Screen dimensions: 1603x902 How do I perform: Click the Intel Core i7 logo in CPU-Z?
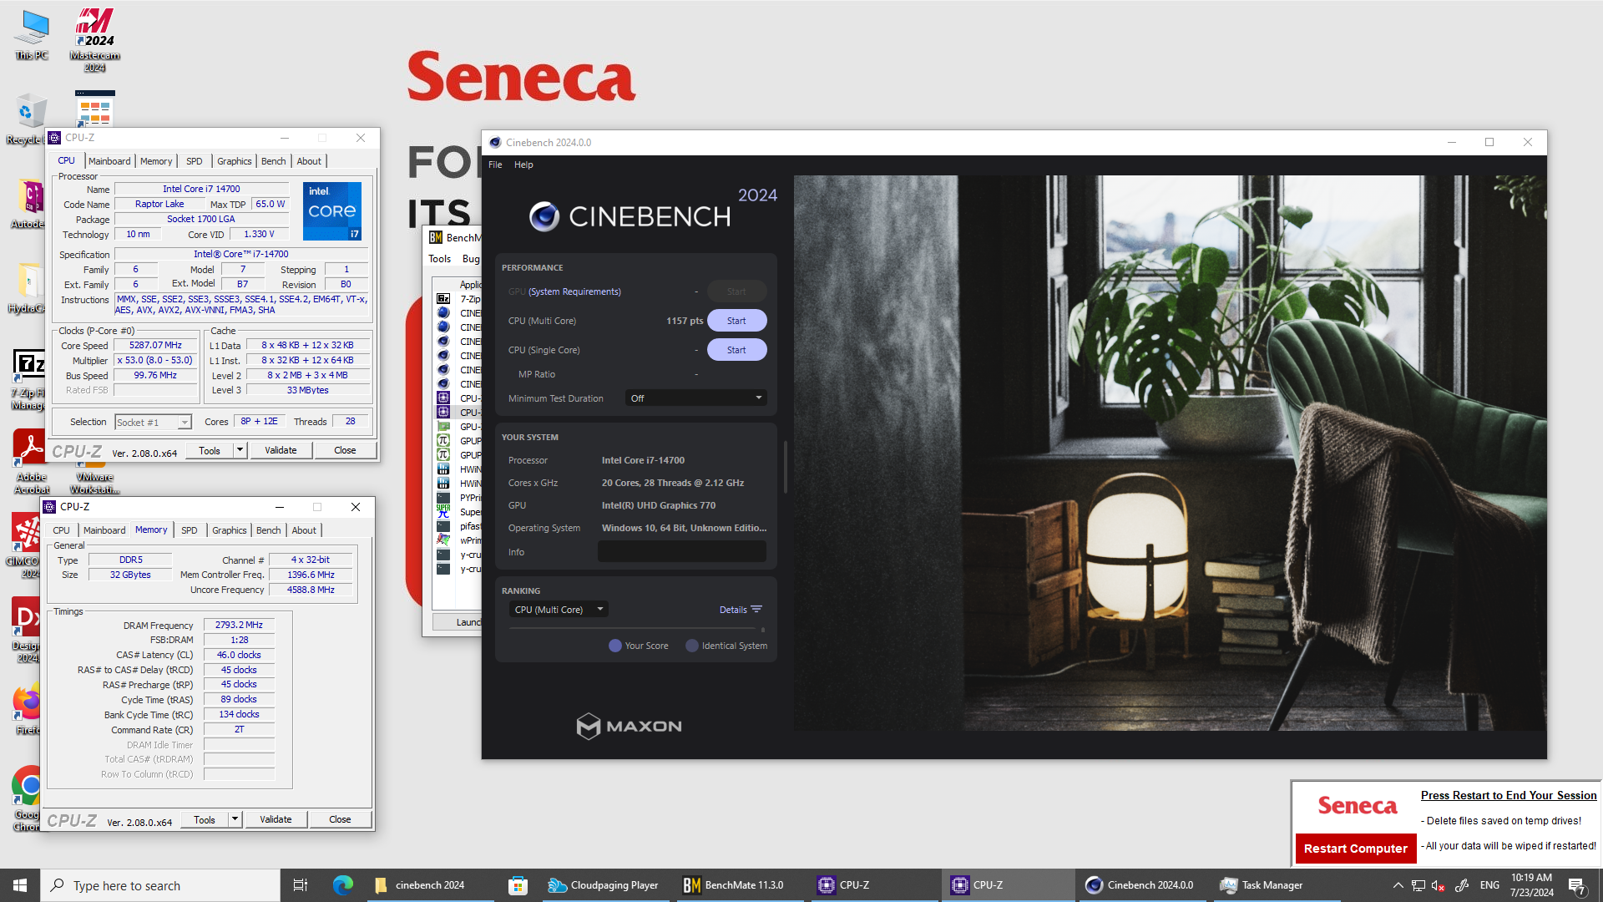[332, 211]
